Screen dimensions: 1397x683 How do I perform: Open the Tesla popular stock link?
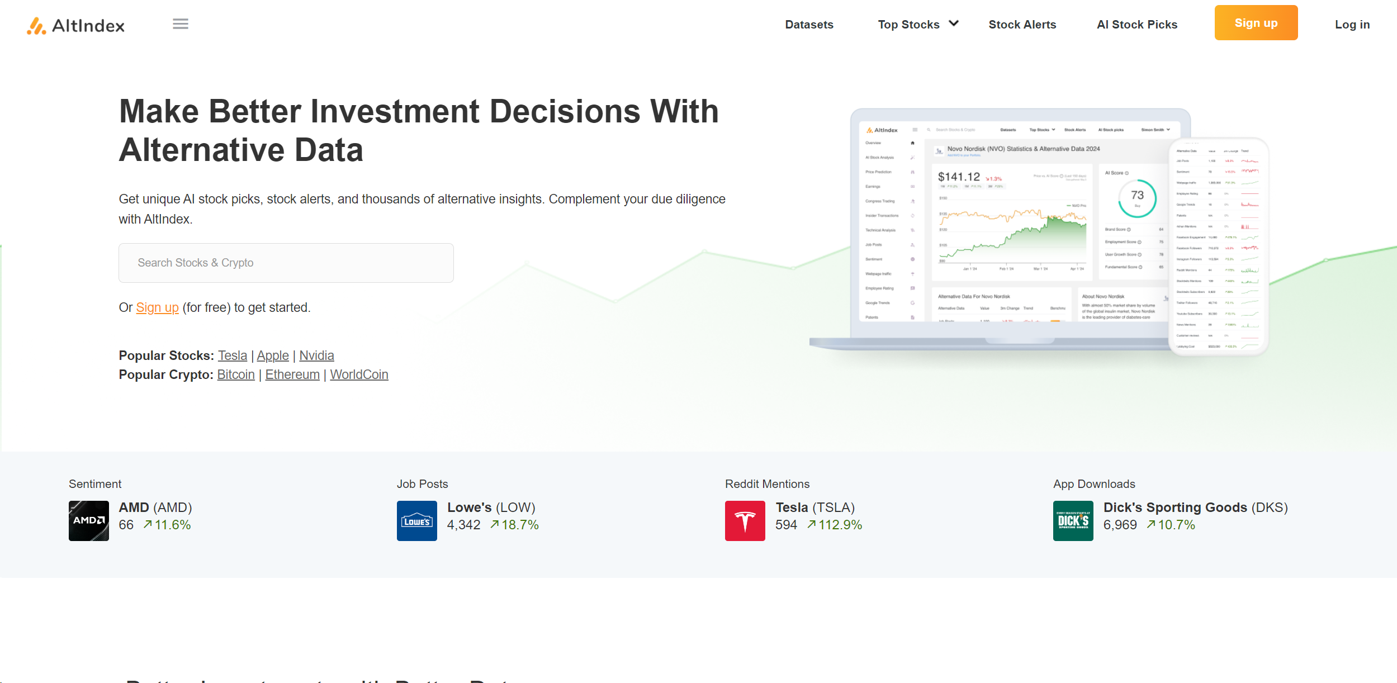tap(232, 355)
